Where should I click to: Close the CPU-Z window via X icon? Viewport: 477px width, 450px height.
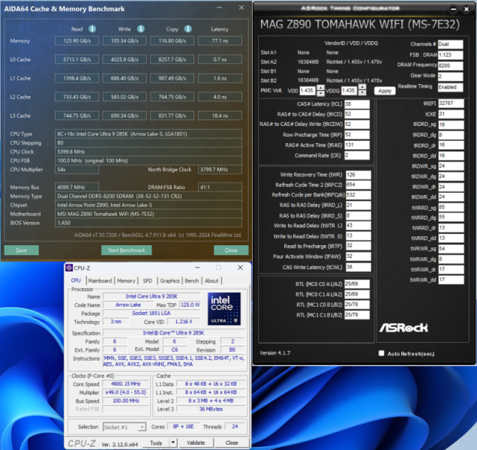click(x=240, y=268)
